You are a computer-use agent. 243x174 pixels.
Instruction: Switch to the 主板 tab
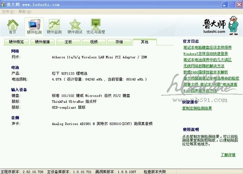tap(68, 42)
